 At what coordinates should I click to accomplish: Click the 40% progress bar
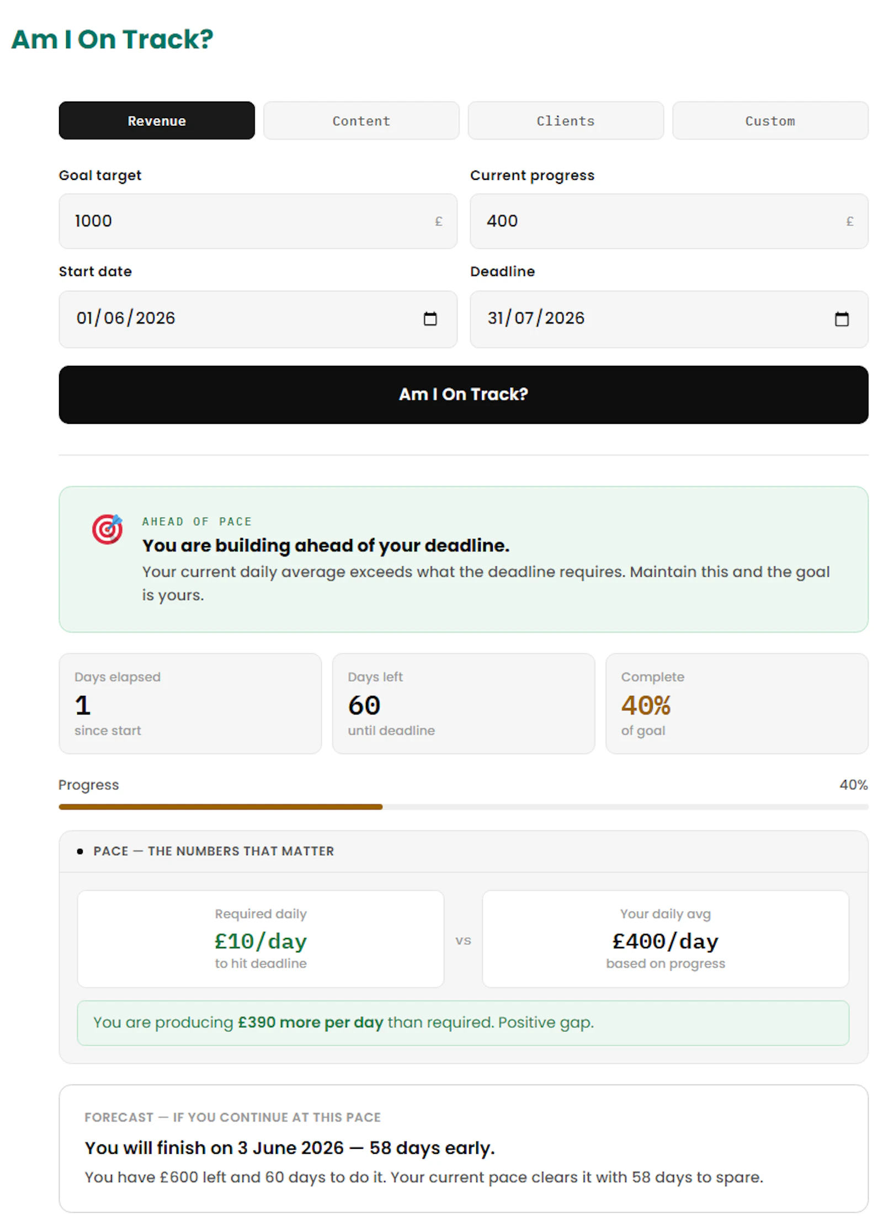click(x=464, y=807)
